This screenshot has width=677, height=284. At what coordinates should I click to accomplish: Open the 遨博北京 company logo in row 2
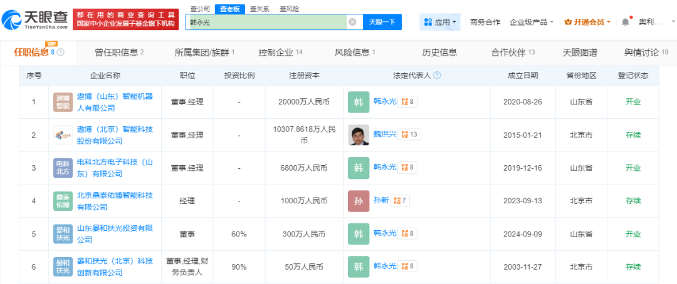click(63, 135)
